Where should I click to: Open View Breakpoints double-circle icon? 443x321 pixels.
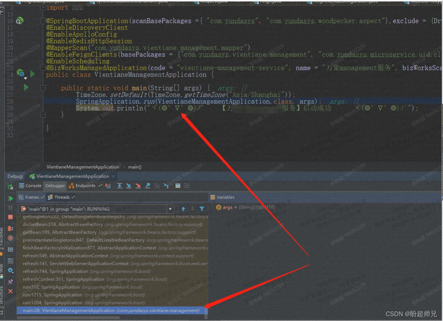(10, 228)
